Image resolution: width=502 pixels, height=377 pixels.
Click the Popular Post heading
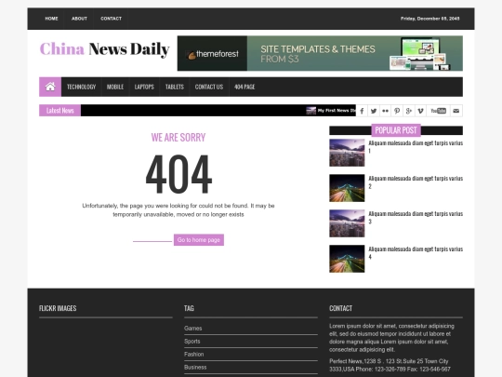[x=396, y=130]
